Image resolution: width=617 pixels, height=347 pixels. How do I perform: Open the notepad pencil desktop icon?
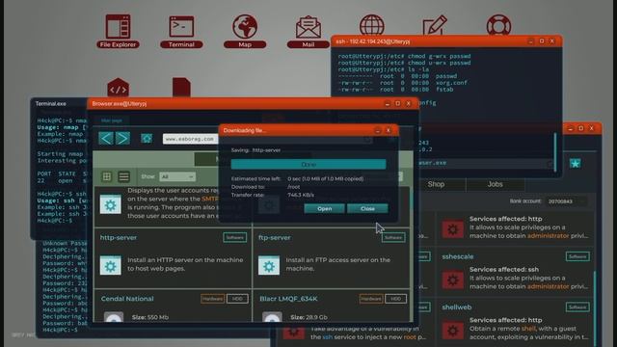click(435, 25)
